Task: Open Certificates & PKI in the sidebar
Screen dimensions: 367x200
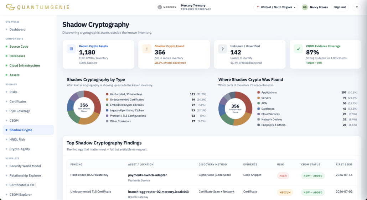Action: click(22, 185)
